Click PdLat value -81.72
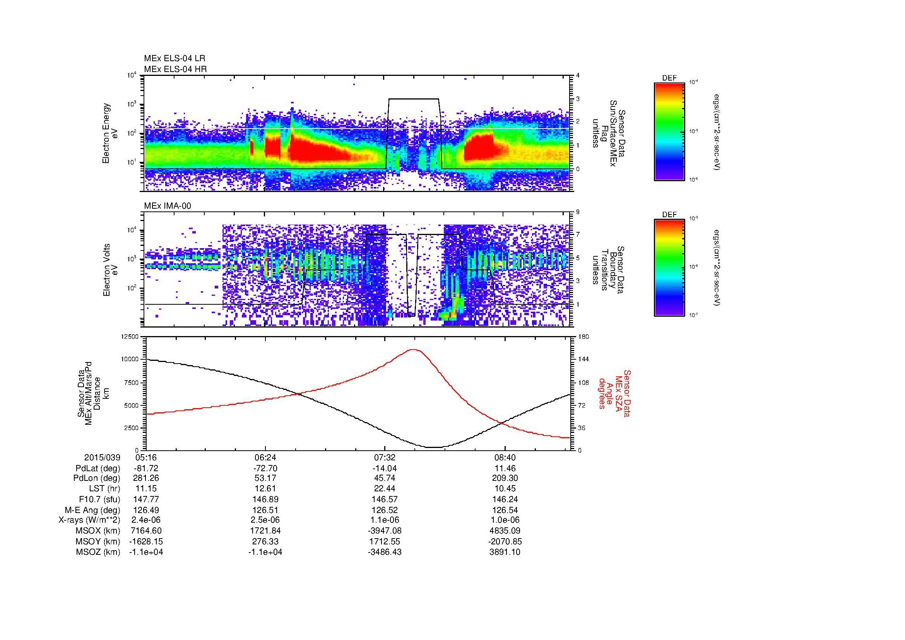Image resolution: width=905 pixels, height=640 pixels. coord(146,468)
